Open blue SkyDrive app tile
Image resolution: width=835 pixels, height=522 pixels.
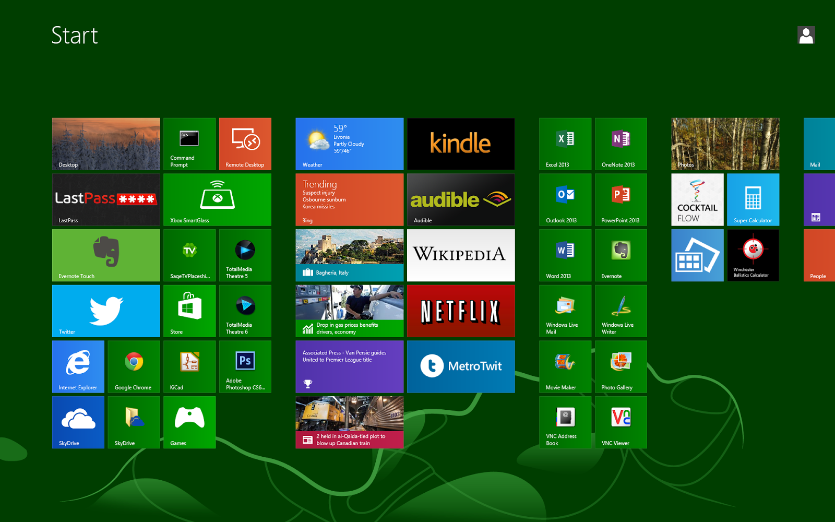coord(78,422)
